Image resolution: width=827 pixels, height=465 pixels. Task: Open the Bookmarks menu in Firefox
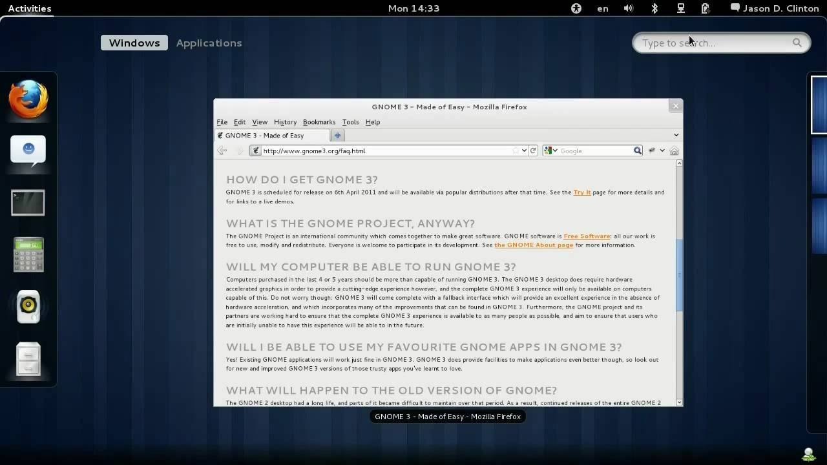tap(319, 122)
